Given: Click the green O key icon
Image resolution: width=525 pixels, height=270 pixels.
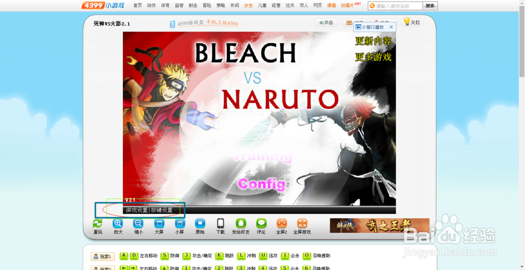Looking at the screenshot, I should pos(307,256).
